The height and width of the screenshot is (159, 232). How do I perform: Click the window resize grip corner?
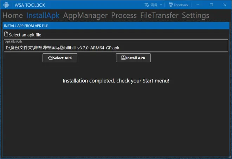coord(230,157)
